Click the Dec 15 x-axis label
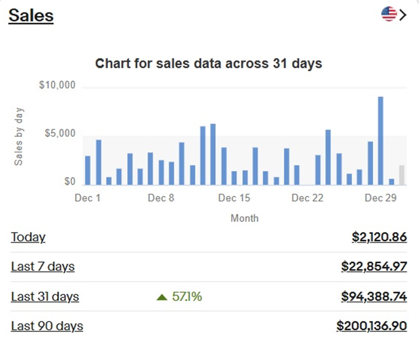The height and width of the screenshot is (341, 419). coord(234,198)
